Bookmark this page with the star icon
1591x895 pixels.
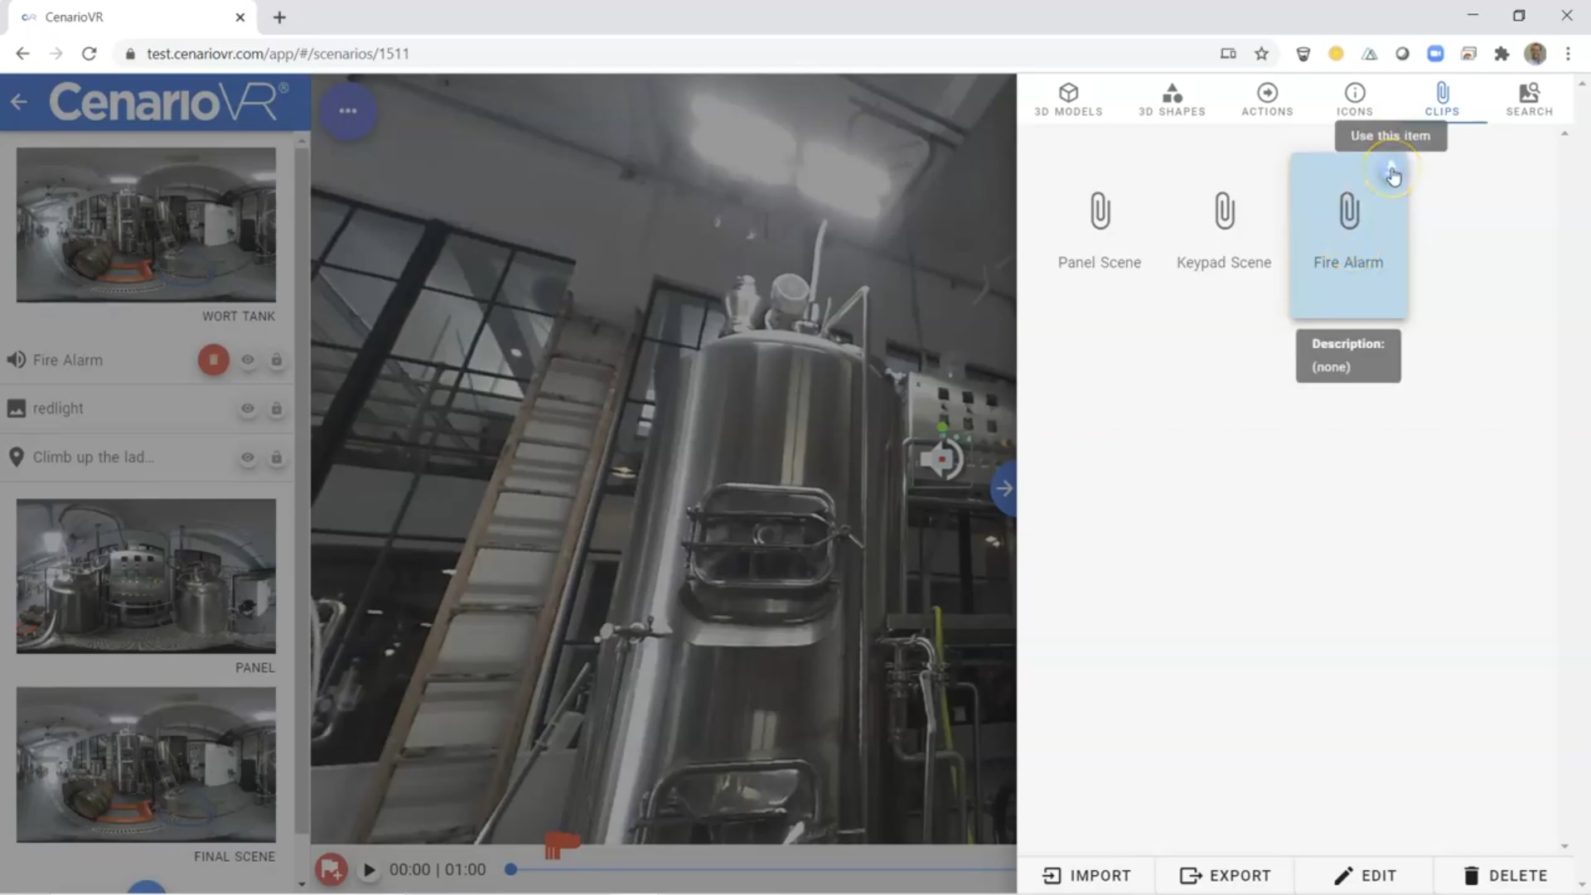click(x=1261, y=54)
